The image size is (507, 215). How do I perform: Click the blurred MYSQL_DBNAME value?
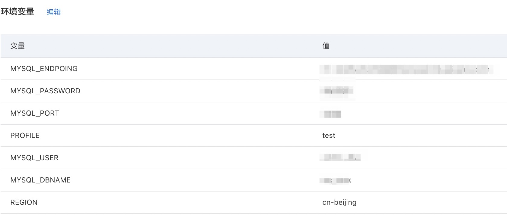click(336, 181)
